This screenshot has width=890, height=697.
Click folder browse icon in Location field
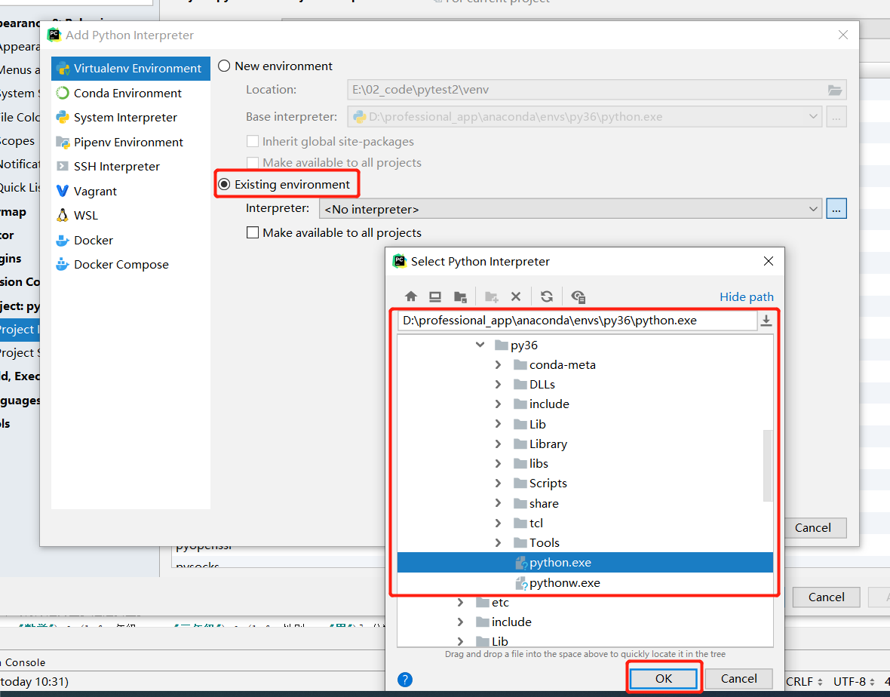(x=834, y=90)
